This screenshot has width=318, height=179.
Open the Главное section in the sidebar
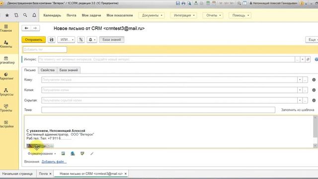click(x=6, y=28)
